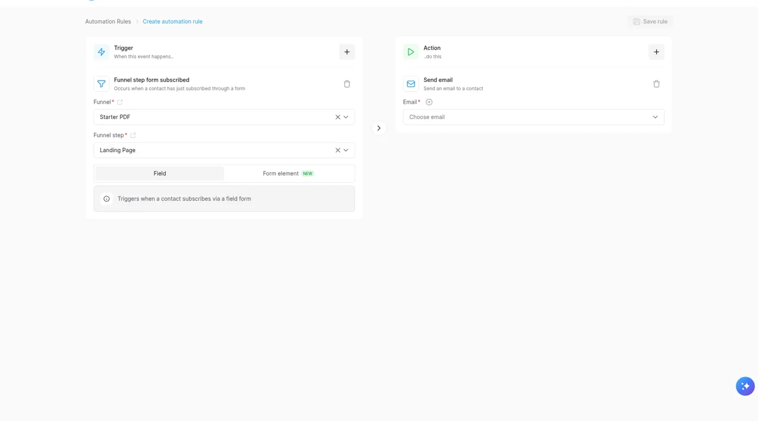Click 'Funnel step form subscribed' title
Screen dimensions: 758x421
152,80
